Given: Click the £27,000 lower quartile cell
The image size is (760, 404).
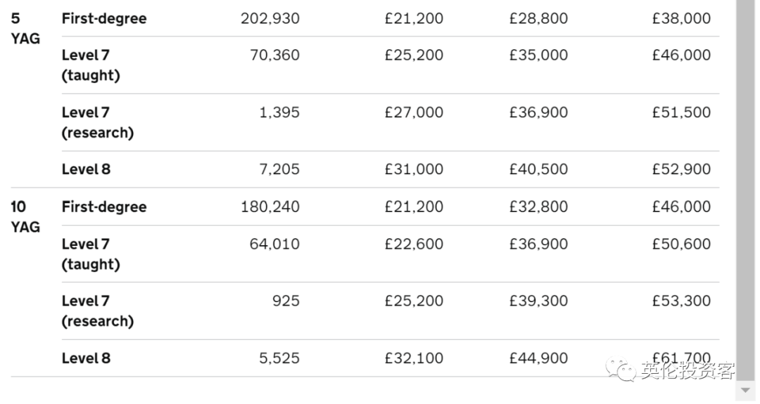Looking at the screenshot, I should point(414,112).
